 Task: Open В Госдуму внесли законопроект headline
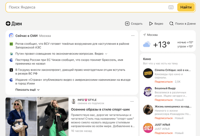70,72
